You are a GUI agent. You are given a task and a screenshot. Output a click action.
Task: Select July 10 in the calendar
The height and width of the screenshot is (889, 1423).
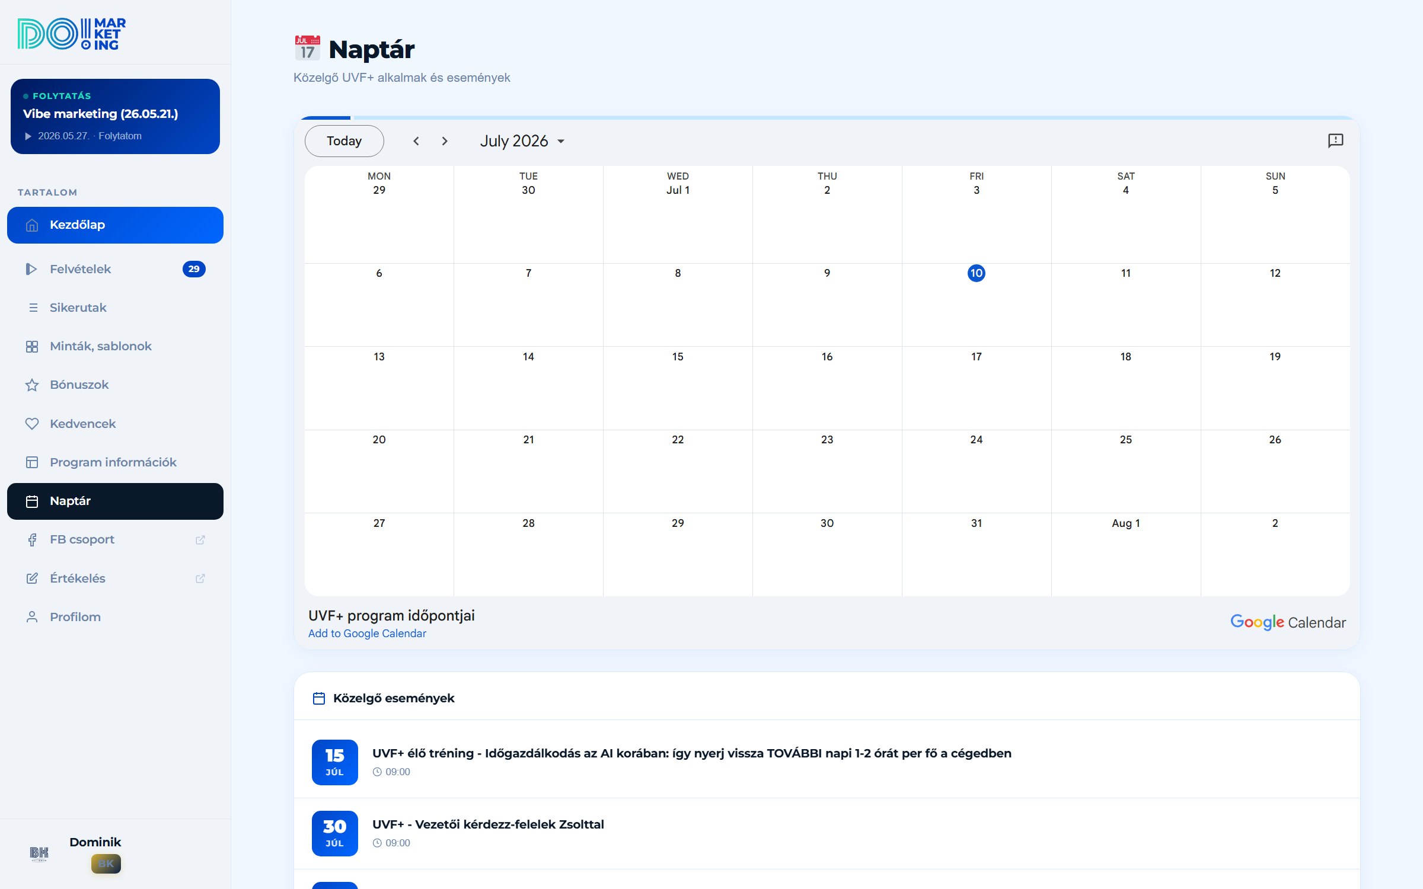[976, 273]
